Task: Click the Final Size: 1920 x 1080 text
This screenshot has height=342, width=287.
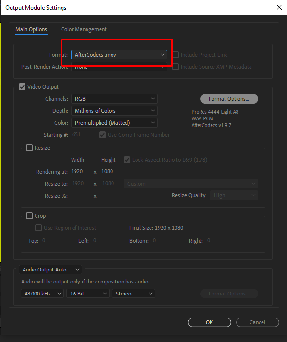Action: tap(156, 228)
